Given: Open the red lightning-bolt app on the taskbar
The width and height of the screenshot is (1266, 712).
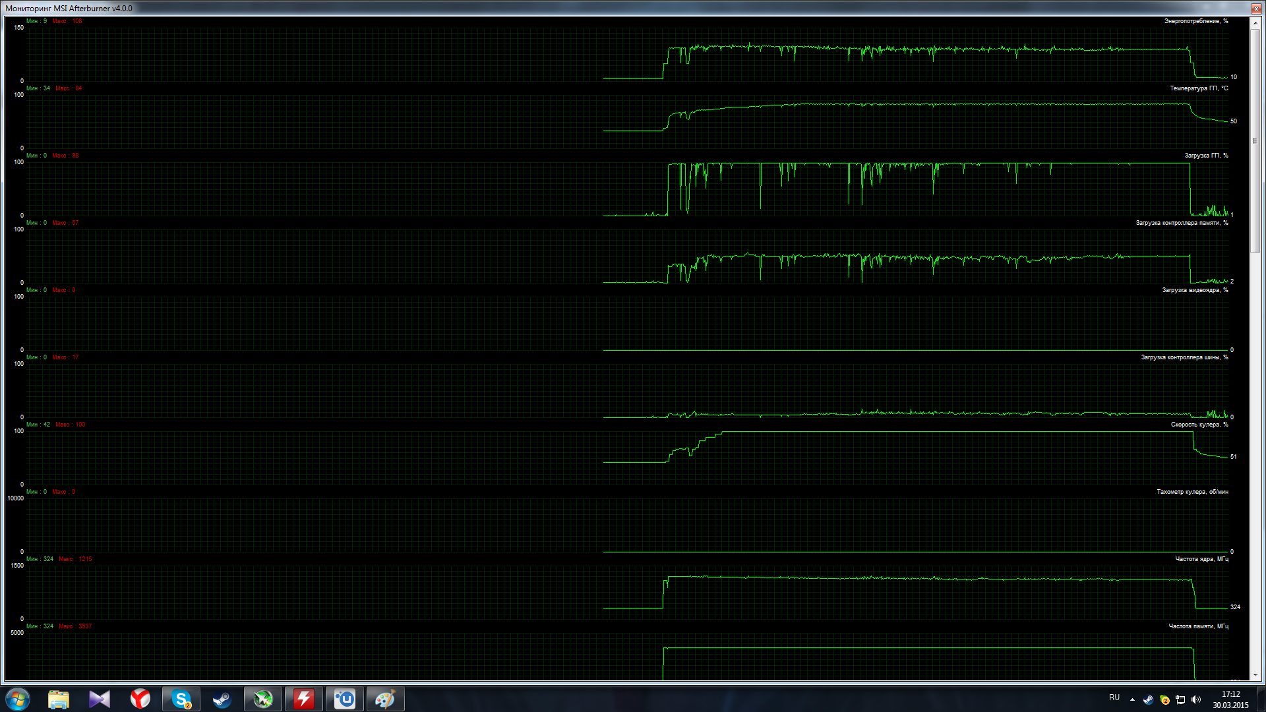Looking at the screenshot, I should 304,699.
